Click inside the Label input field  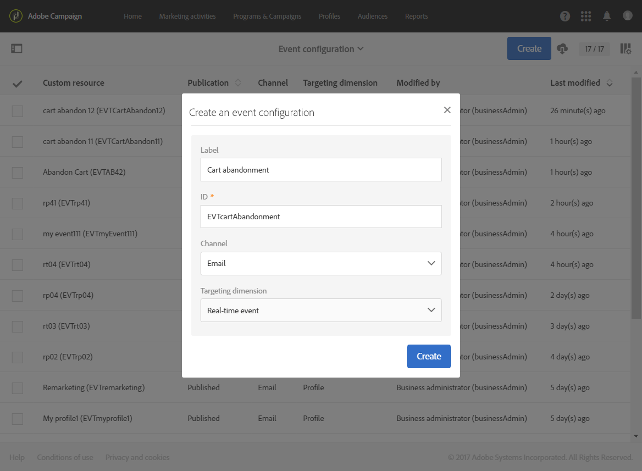320,169
